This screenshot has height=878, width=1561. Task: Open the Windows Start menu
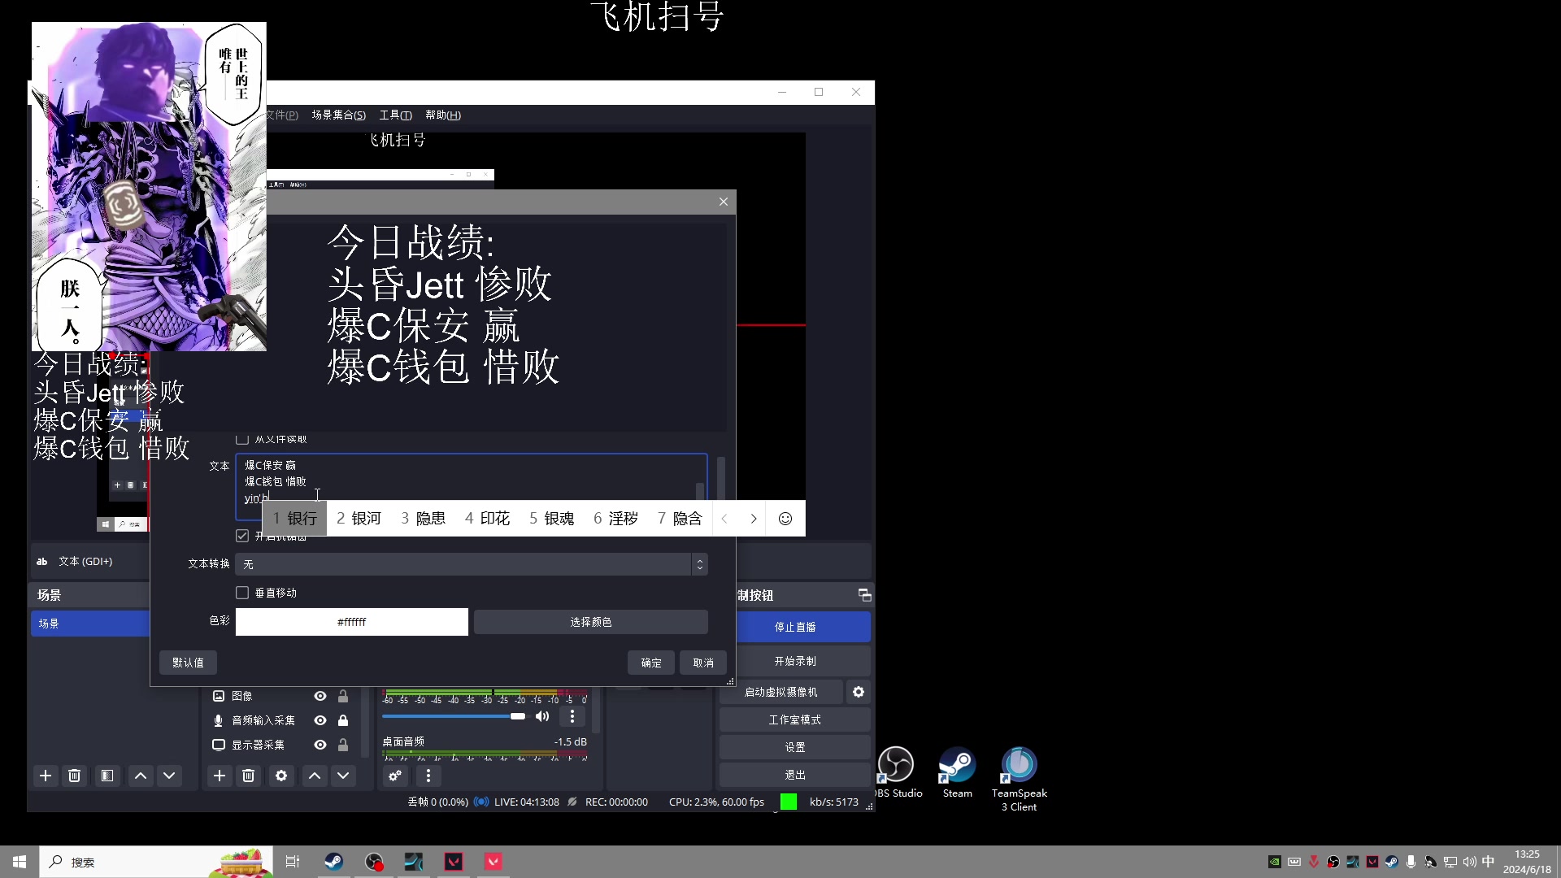coord(20,862)
